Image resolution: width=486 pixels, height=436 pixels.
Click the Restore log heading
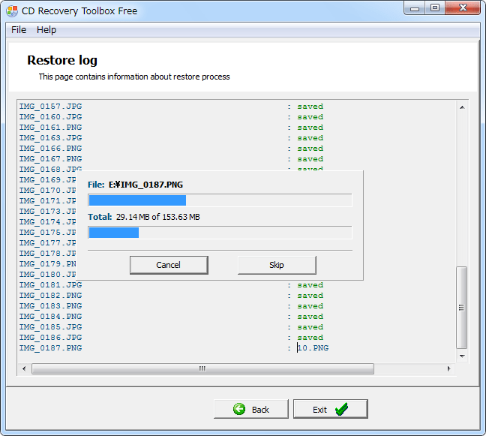62,60
